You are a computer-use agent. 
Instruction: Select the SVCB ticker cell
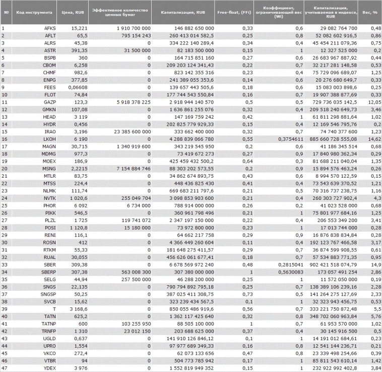coord(34,301)
